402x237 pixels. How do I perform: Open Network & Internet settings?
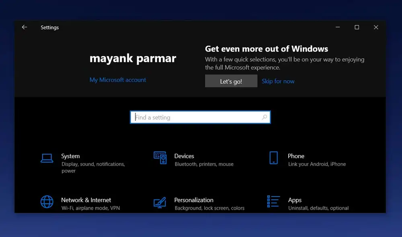click(x=86, y=200)
